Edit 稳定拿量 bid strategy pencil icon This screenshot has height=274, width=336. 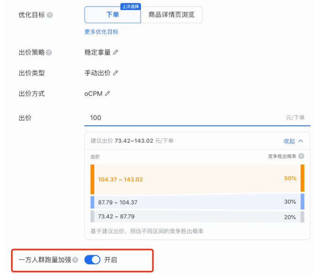point(115,52)
